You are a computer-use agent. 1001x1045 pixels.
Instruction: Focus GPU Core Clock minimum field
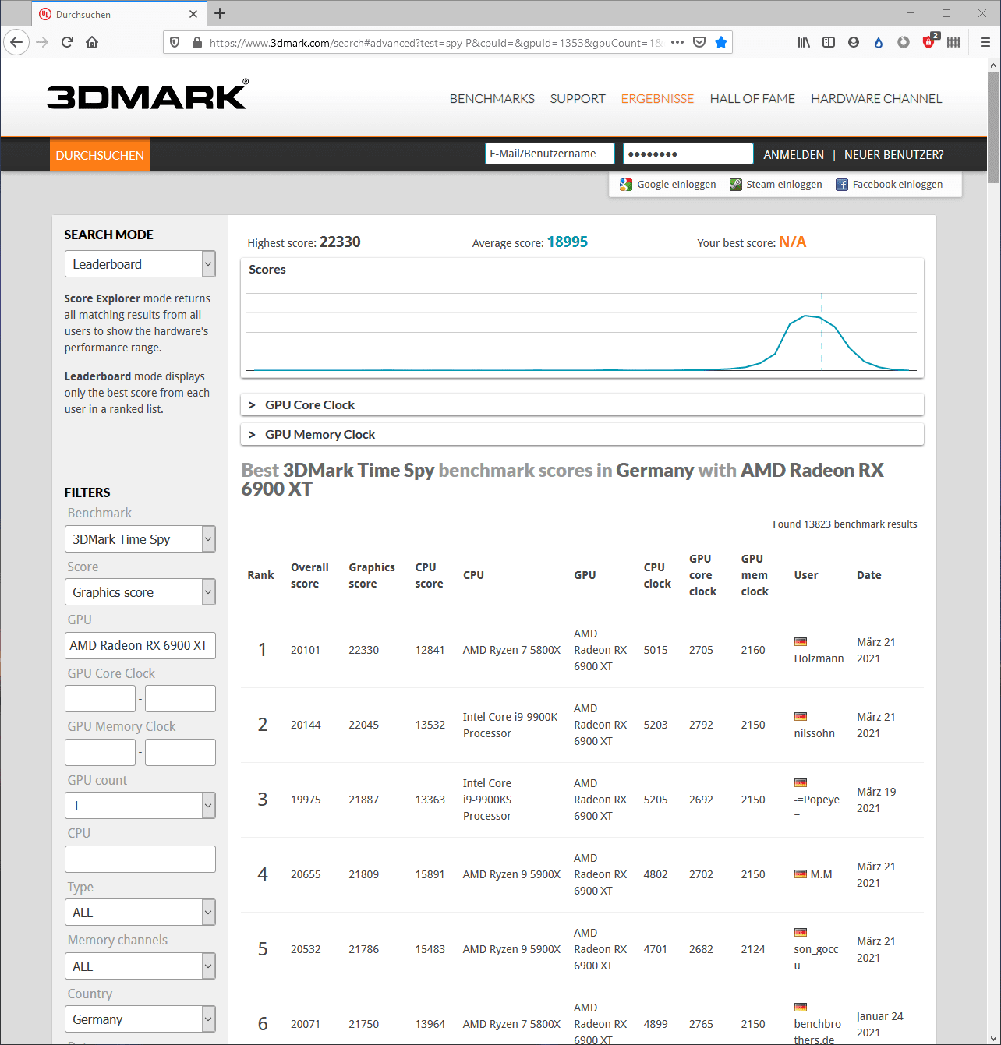[100, 699]
